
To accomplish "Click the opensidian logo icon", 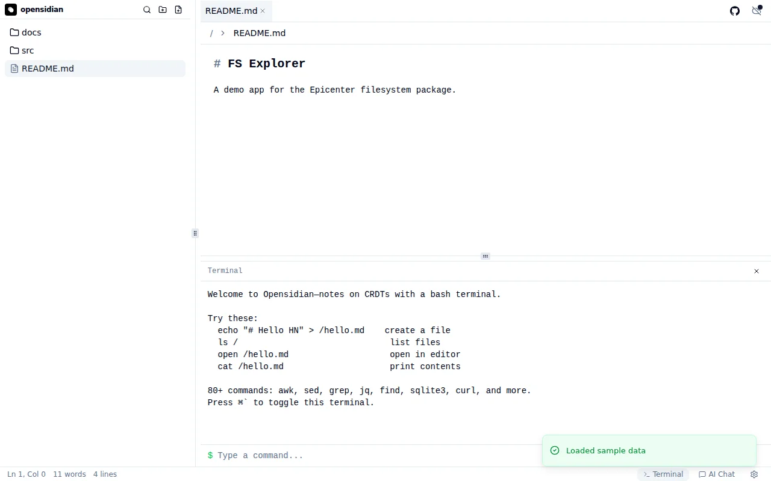I will click(11, 10).
